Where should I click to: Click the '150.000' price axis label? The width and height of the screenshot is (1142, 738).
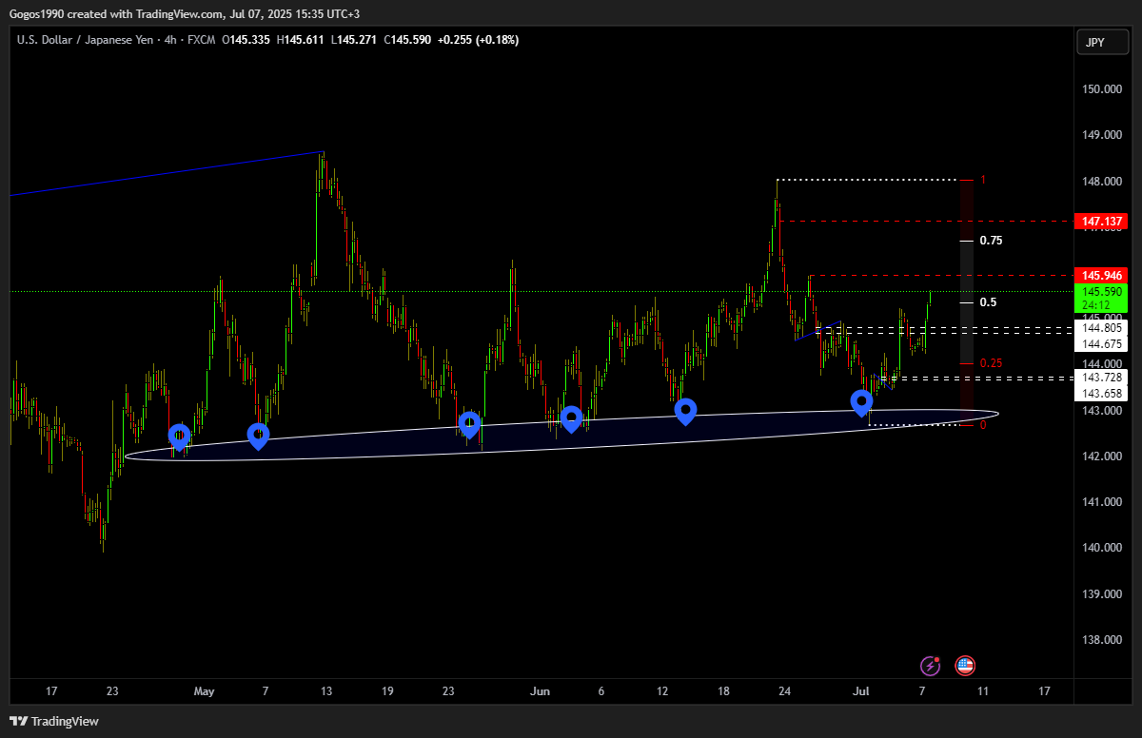coord(1101,89)
